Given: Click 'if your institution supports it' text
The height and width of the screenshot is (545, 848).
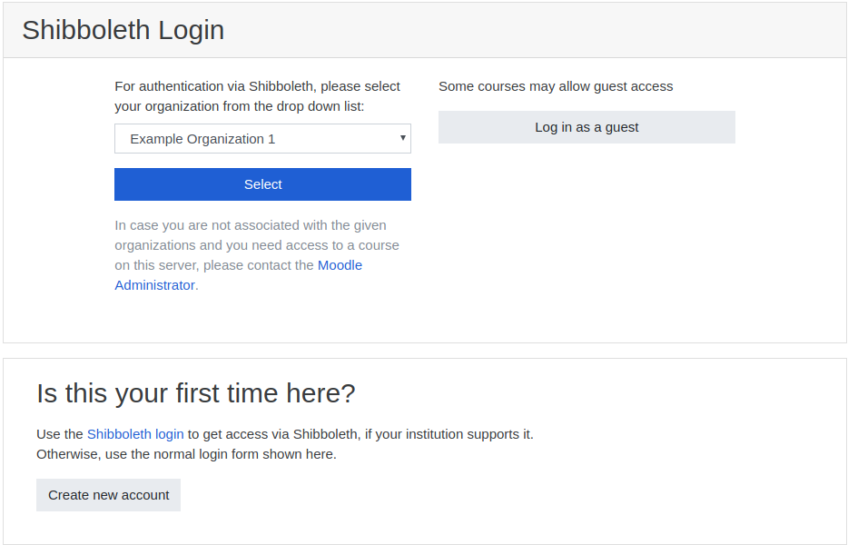Looking at the screenshot, I should click(449, 434).
